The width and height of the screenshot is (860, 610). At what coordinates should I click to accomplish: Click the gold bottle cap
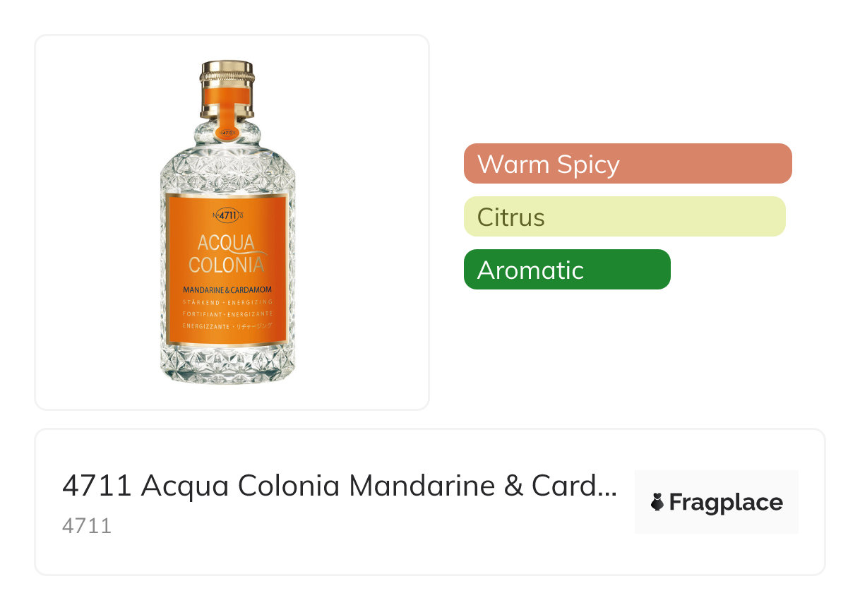coord(227,73)
